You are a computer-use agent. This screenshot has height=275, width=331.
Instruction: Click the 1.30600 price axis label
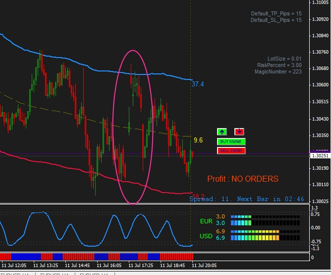[320, 85]
